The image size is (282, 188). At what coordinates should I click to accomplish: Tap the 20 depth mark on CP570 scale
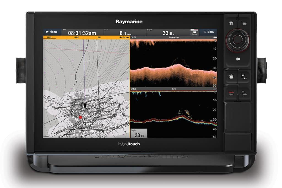215,110
